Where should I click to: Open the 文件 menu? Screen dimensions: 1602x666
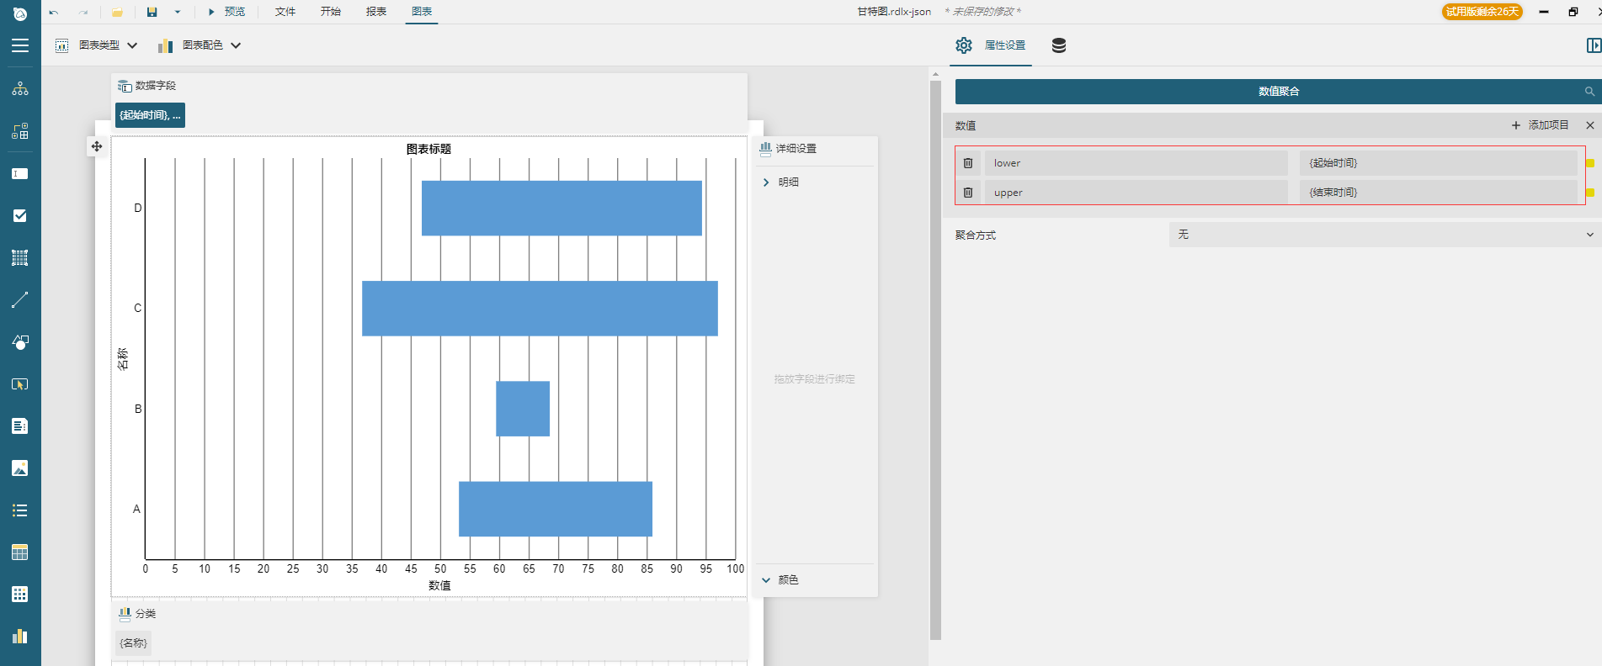(x=285, y=12)
